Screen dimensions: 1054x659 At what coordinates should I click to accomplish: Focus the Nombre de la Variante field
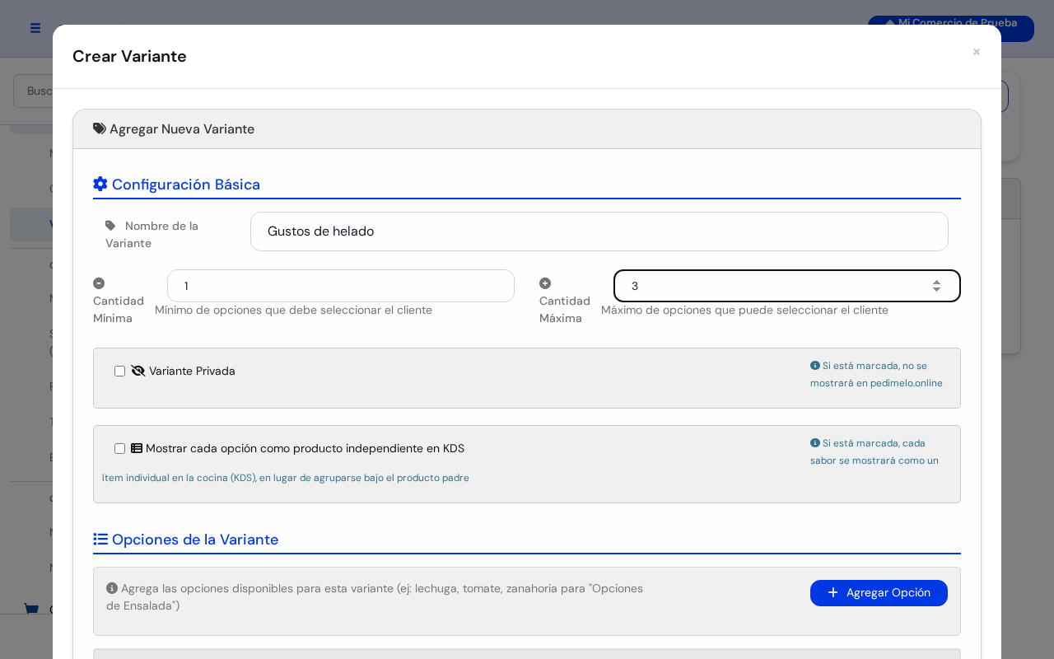coord(599,231)
